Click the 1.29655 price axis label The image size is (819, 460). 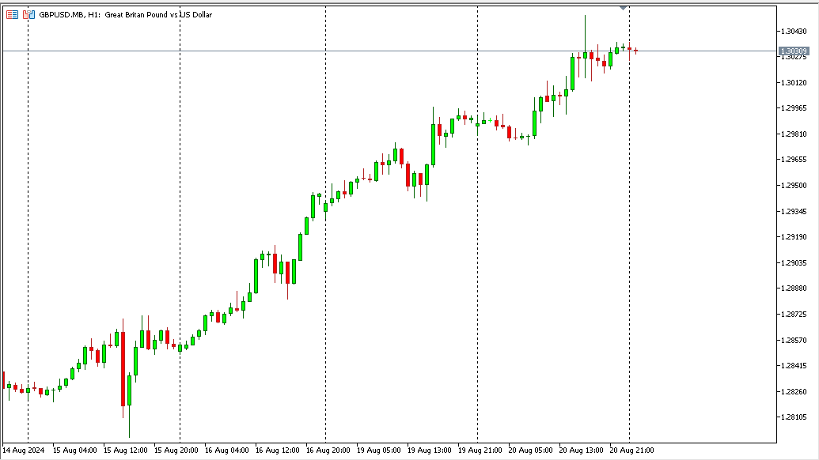click(x=794, y=160)
